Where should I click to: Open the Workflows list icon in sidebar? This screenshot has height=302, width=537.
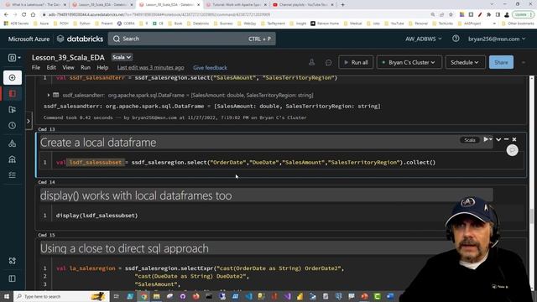(x=13, y=175)
